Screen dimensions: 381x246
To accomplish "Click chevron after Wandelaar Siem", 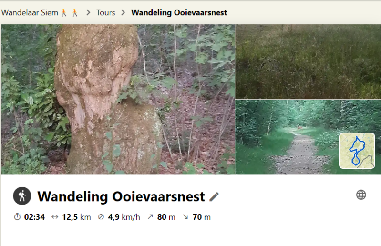I will (88, 12).
